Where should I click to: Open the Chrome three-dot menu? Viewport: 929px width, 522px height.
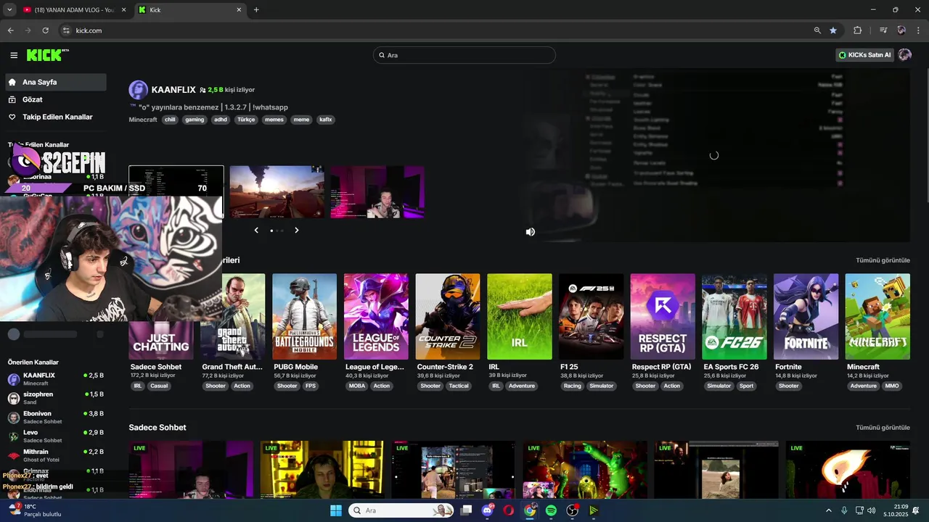[x=918, y=30]
